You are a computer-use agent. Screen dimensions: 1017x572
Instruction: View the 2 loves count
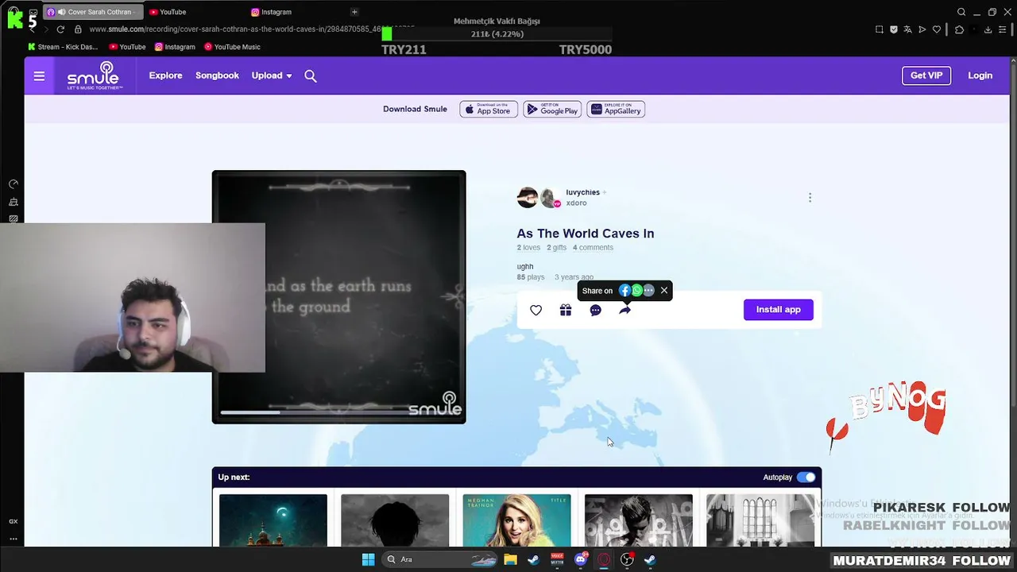tap(528, 248)
